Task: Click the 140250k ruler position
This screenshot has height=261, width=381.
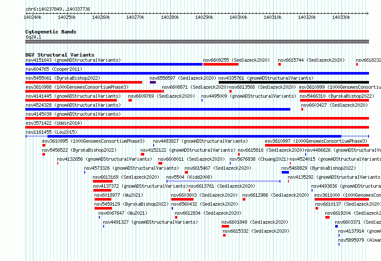Action: pos(67,17)
